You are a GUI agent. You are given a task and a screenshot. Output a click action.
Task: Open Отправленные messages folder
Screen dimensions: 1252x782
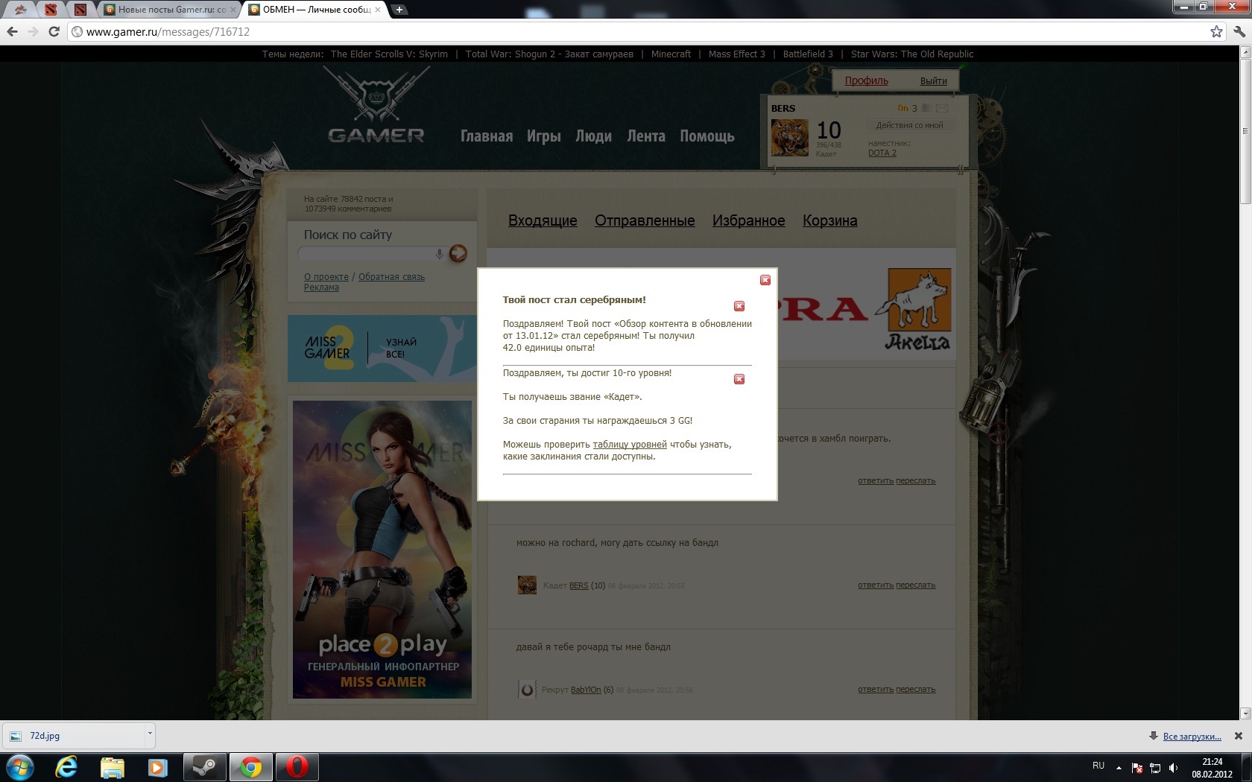pyautogui.click(x=645, y=220)
